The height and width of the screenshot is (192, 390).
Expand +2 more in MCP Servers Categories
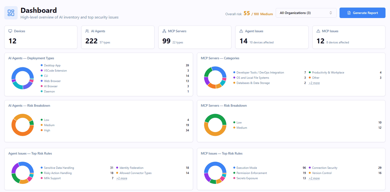pos(314,83)
